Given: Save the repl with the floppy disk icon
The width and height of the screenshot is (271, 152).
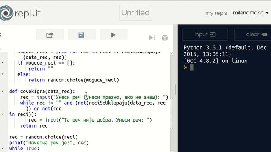Looking at the screenshot, I should (81, 35).
